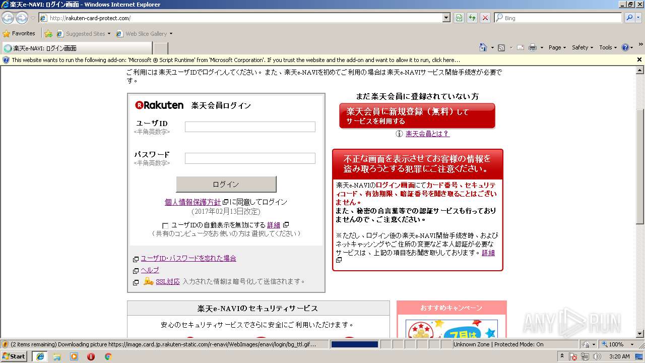Open the Tools menu

608,47
